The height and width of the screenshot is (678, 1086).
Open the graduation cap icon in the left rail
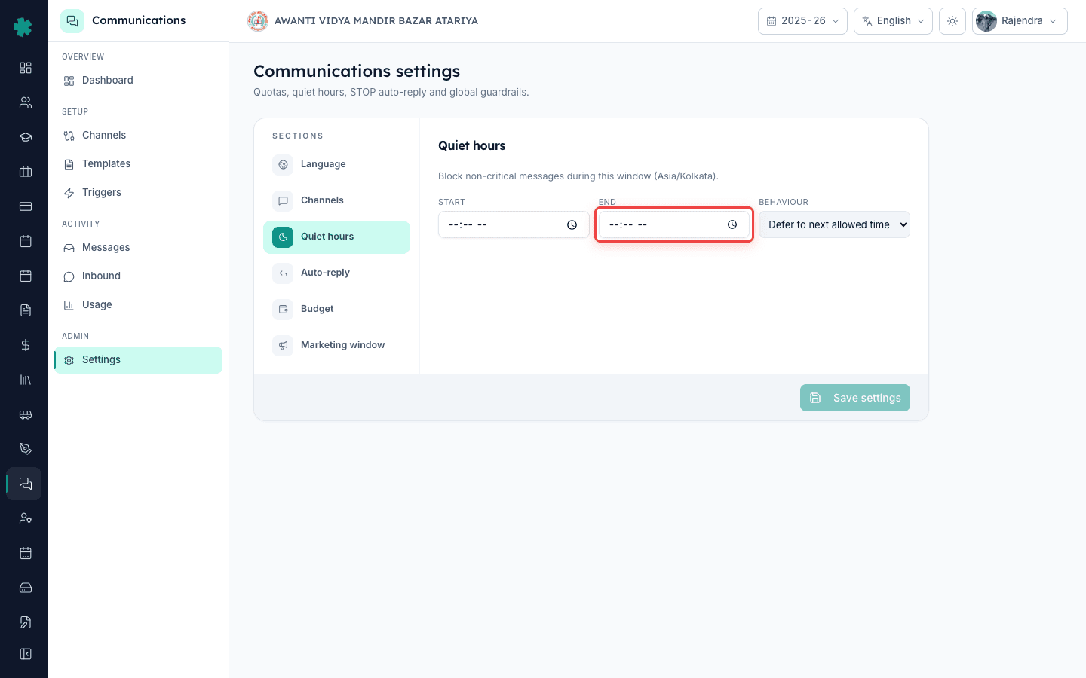point(26,137)
